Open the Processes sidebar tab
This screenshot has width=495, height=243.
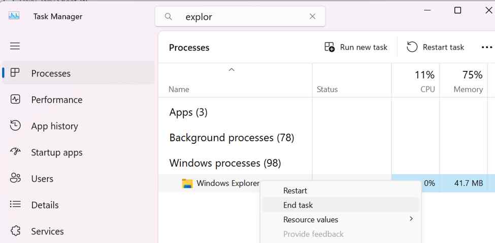(x=51, y=73)
